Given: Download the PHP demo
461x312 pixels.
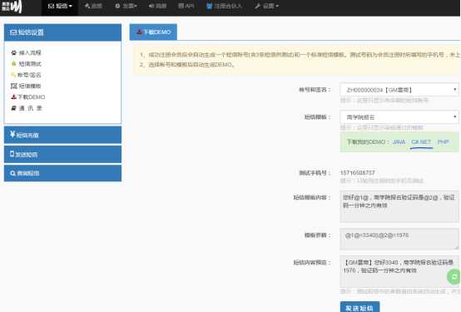Looking at the screenshot, I should [x=443, y=142].
